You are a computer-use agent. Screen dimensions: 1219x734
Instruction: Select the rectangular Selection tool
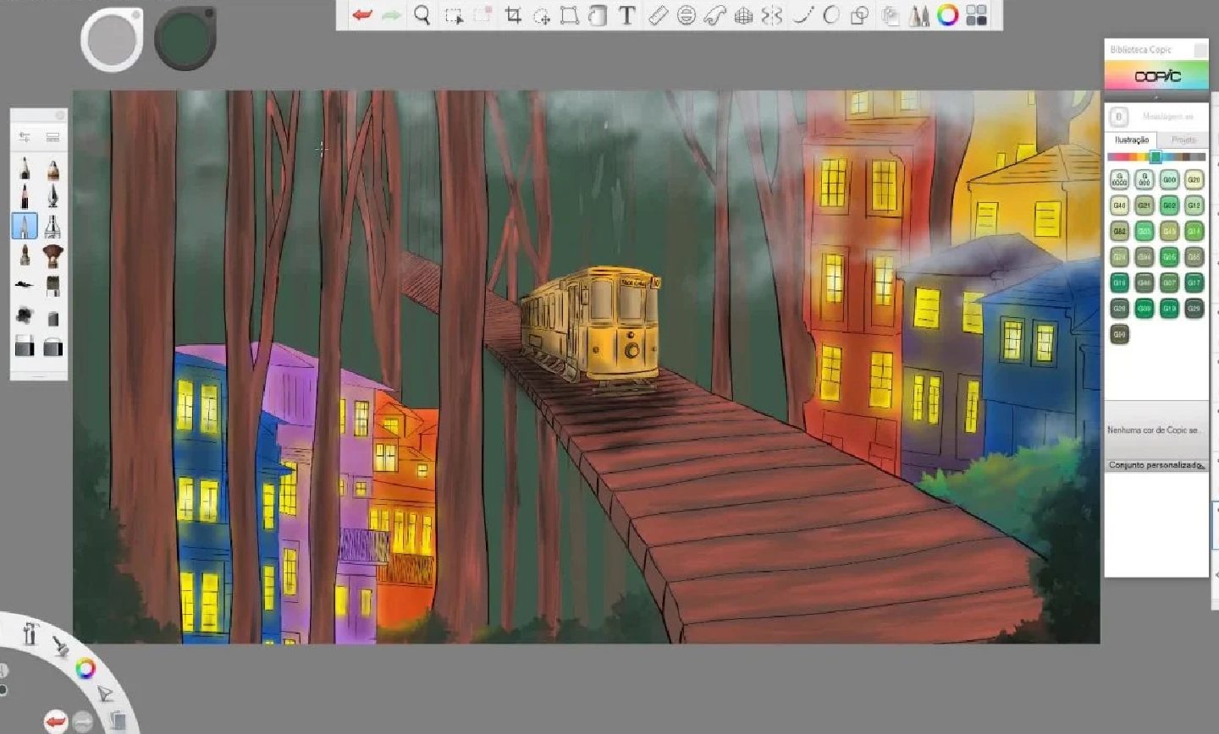(x=454, y=15)
